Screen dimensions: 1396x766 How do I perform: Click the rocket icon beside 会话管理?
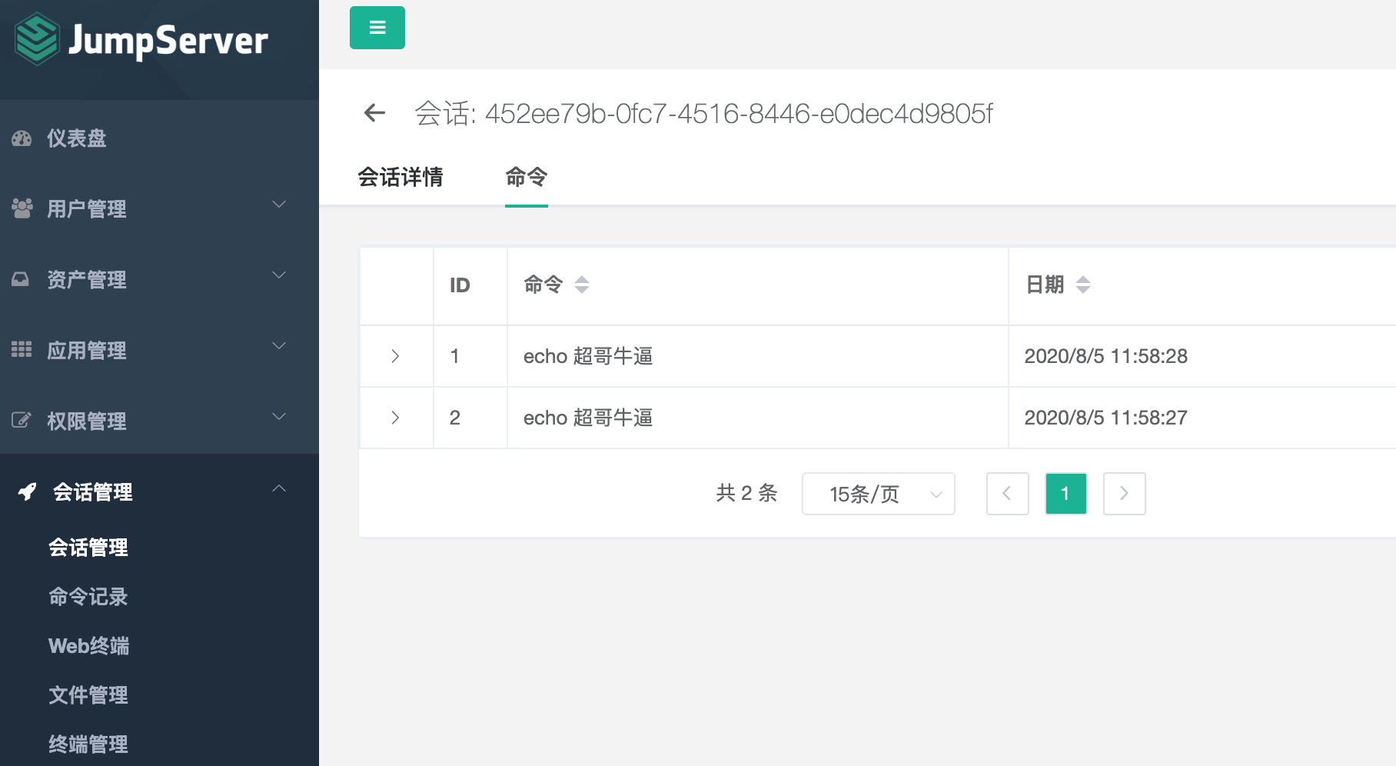pyautogui.click(x=28, y=491)
